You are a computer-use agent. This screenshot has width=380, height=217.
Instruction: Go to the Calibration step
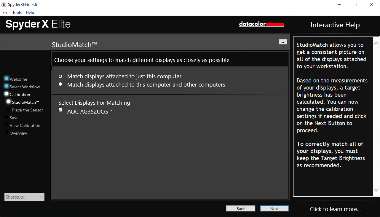pyautogui.click(x=20, y=95)
